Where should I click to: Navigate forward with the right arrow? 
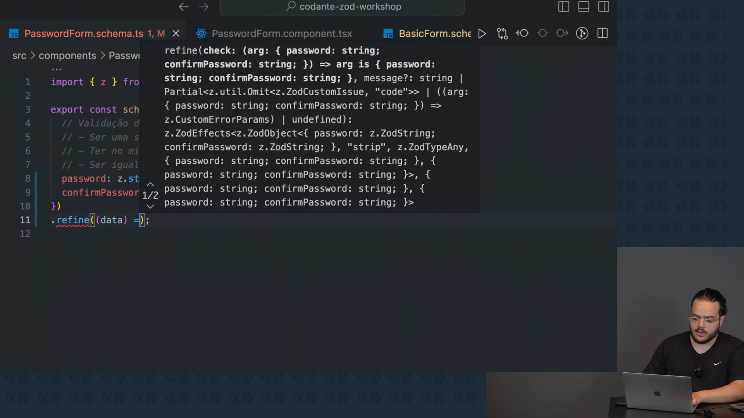click(204, 7)
